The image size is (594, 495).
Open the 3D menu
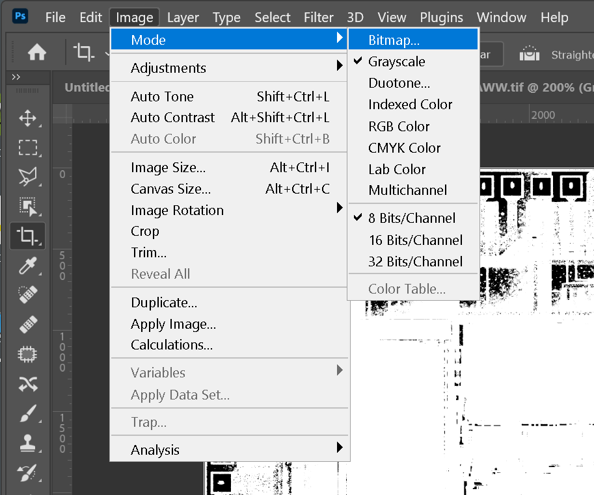[x=355, y=18]
